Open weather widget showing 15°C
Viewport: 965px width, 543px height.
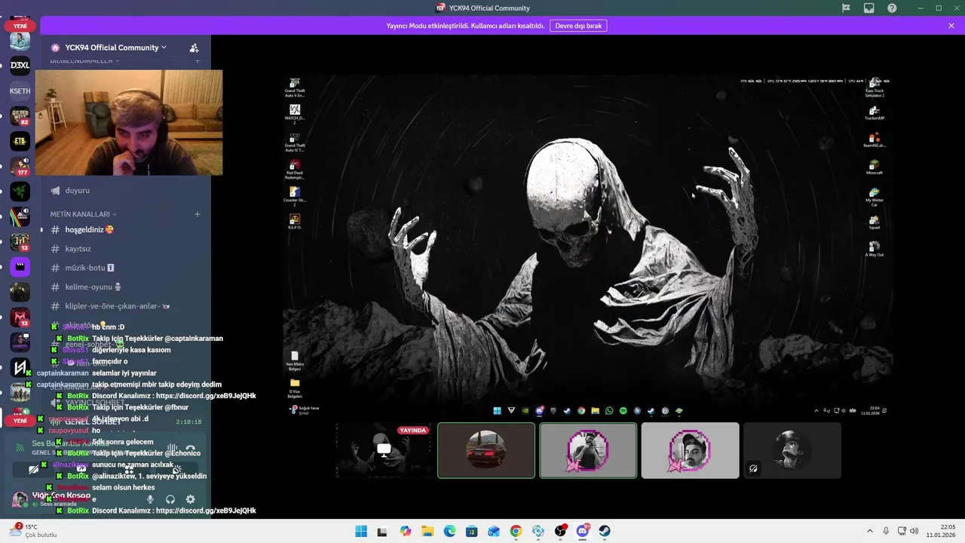[33, 531]
